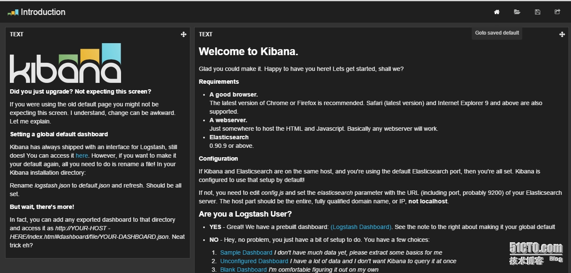Click the 'A good browser.' bullet text
571x273 pixels.
tap(234, 94)
